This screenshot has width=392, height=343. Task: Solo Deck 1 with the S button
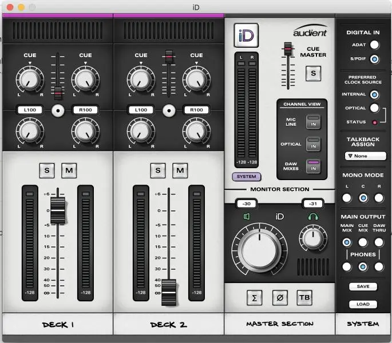click(47, 170)
